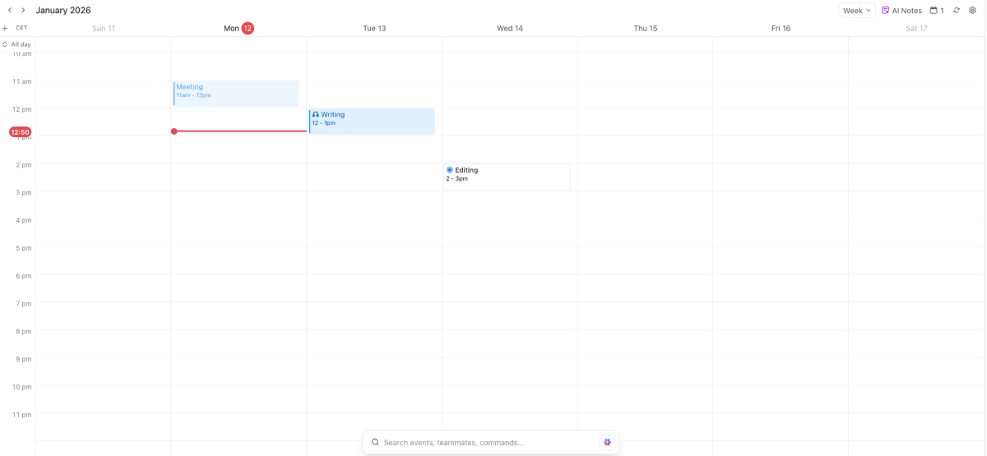The image size is (987, 456).
Task: Go to the next week arrow
Action: 23,11
